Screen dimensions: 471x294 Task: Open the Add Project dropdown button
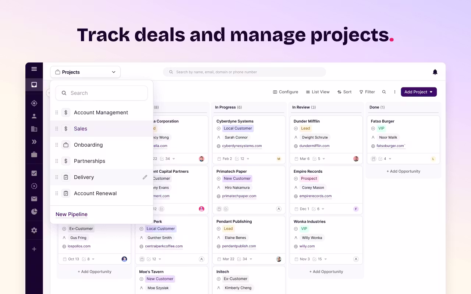pos(419,92)
